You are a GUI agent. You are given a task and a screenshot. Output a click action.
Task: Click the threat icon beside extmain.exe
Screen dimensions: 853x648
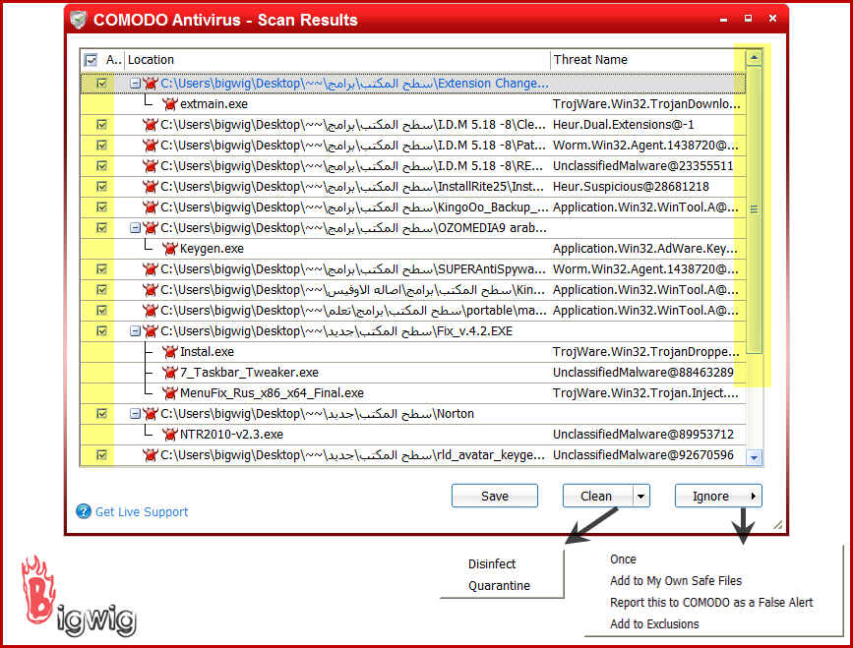(169, 103)
